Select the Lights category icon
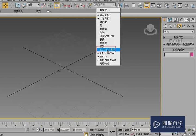Screen dimensions: 196x136 tap(175, 26)
